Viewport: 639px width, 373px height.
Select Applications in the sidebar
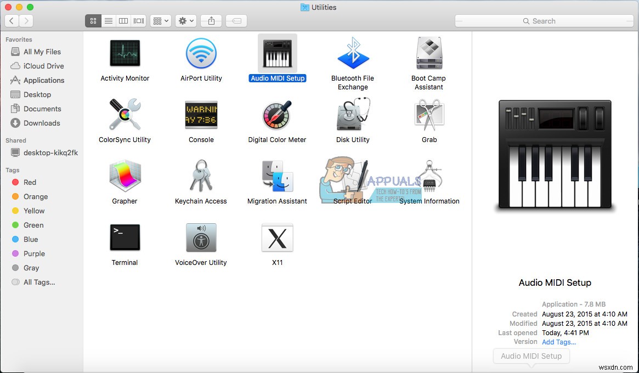click(42, 80)
